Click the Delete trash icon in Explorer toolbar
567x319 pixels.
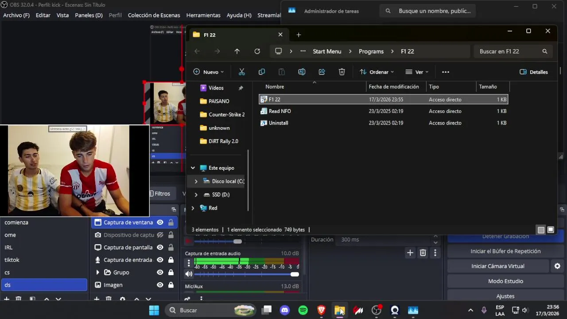(x=342, y=72)
